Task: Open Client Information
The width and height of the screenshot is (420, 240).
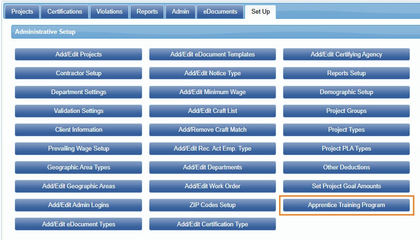Action: pos(78,129)
